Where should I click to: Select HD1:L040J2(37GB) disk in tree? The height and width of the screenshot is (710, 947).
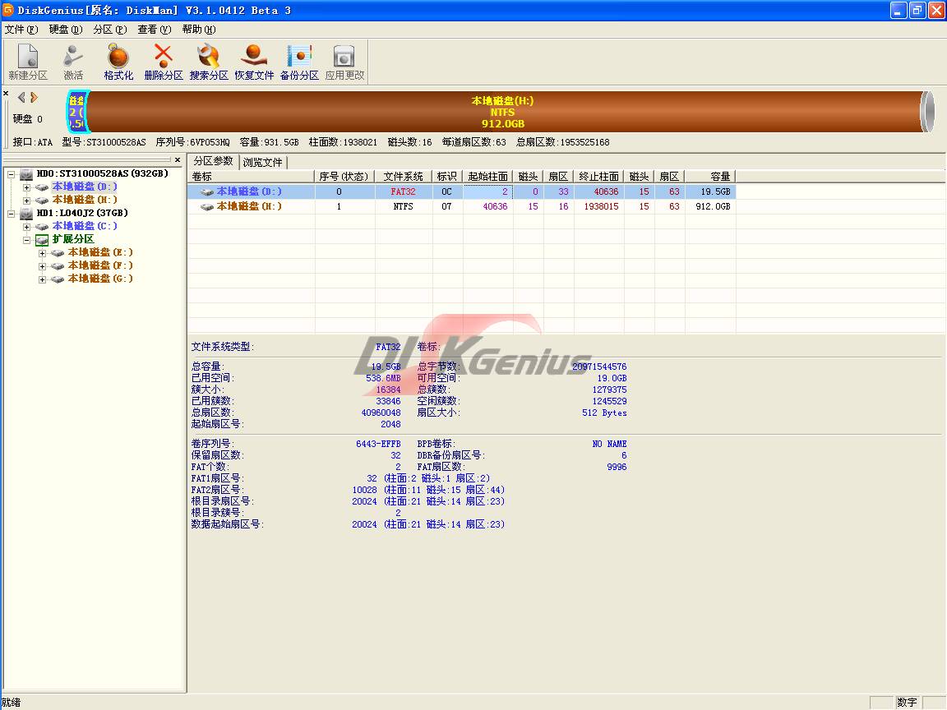[82, 213]
